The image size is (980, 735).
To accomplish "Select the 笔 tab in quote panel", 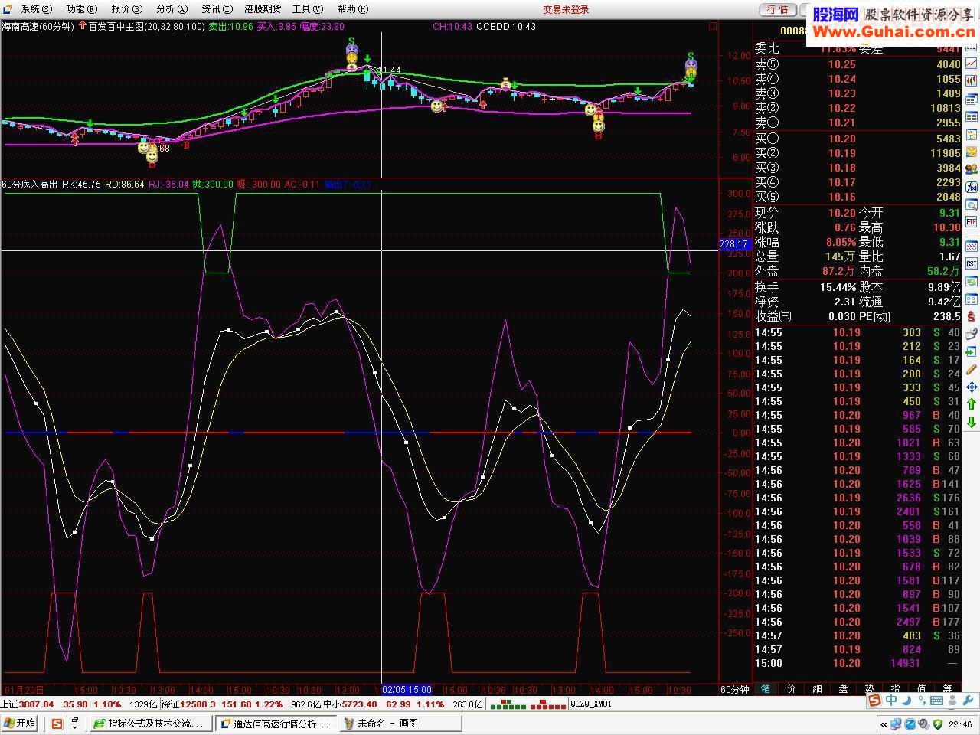I will click(765, 689).
